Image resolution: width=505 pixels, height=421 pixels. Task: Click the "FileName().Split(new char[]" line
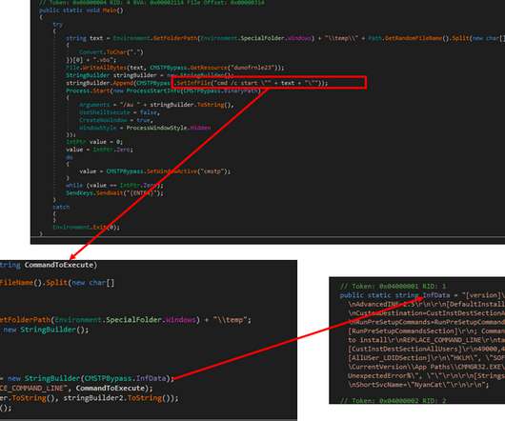click(x=57, y=283)
